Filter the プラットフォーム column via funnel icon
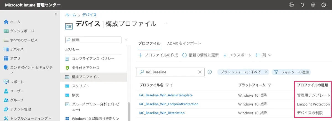This screenshot has width=332, height=121. click(x=269, y=85)
